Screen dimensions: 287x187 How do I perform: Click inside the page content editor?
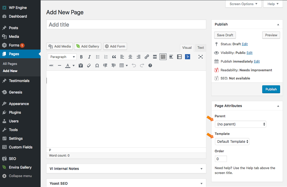pos(126,109)
